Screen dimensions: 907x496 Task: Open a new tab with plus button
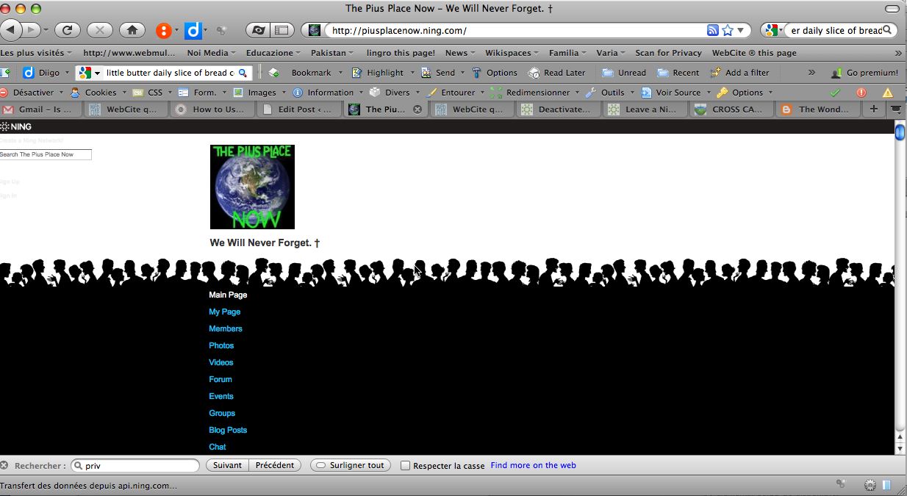pos(873,109)
